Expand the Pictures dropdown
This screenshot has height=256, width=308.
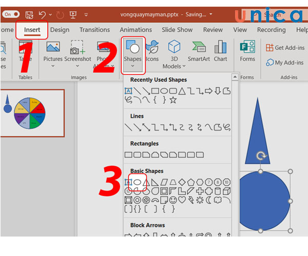click(x=53, y=66)
